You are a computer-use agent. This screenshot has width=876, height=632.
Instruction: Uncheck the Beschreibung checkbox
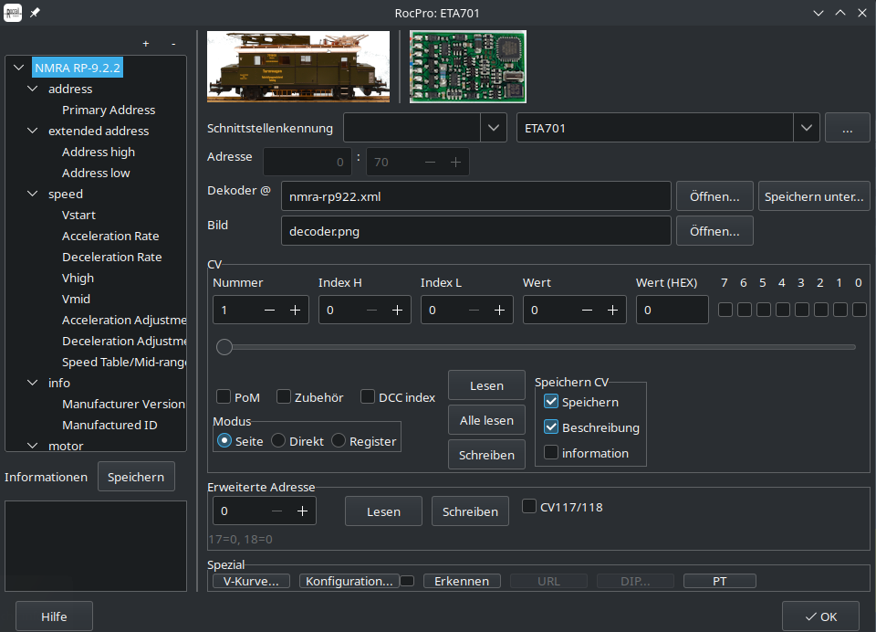coord(551,427)
